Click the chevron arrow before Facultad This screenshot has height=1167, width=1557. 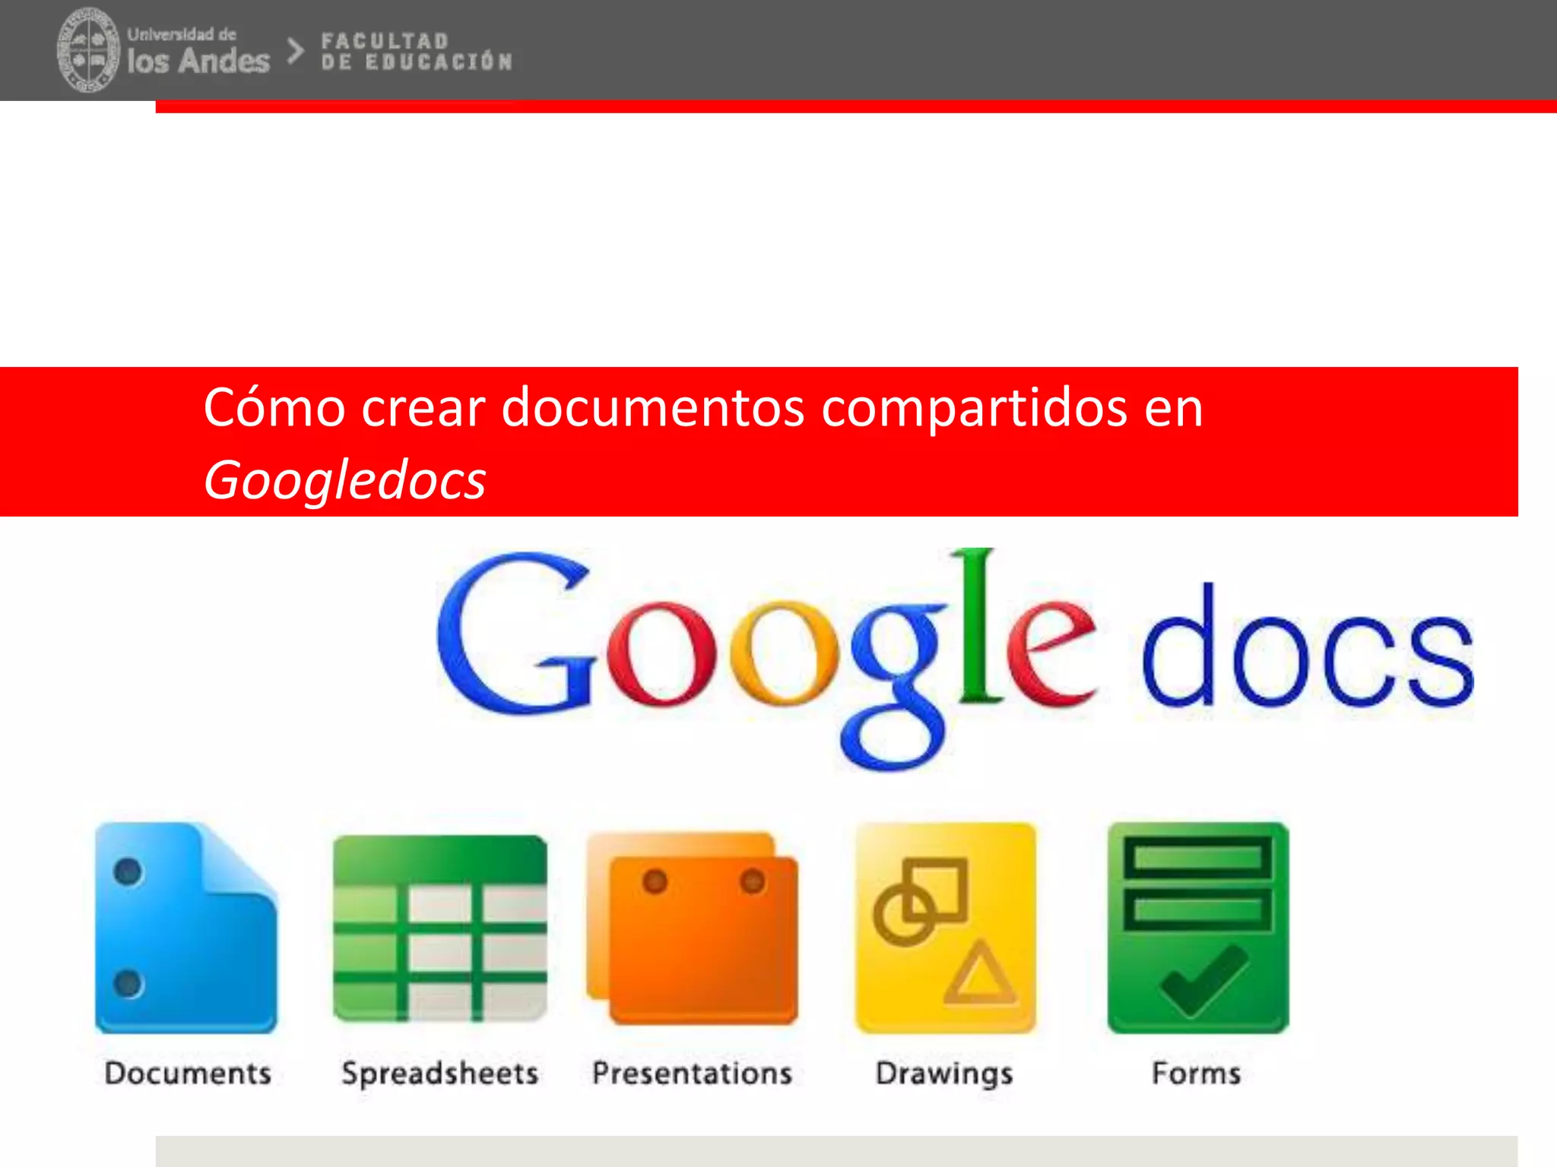click(295, 51)
